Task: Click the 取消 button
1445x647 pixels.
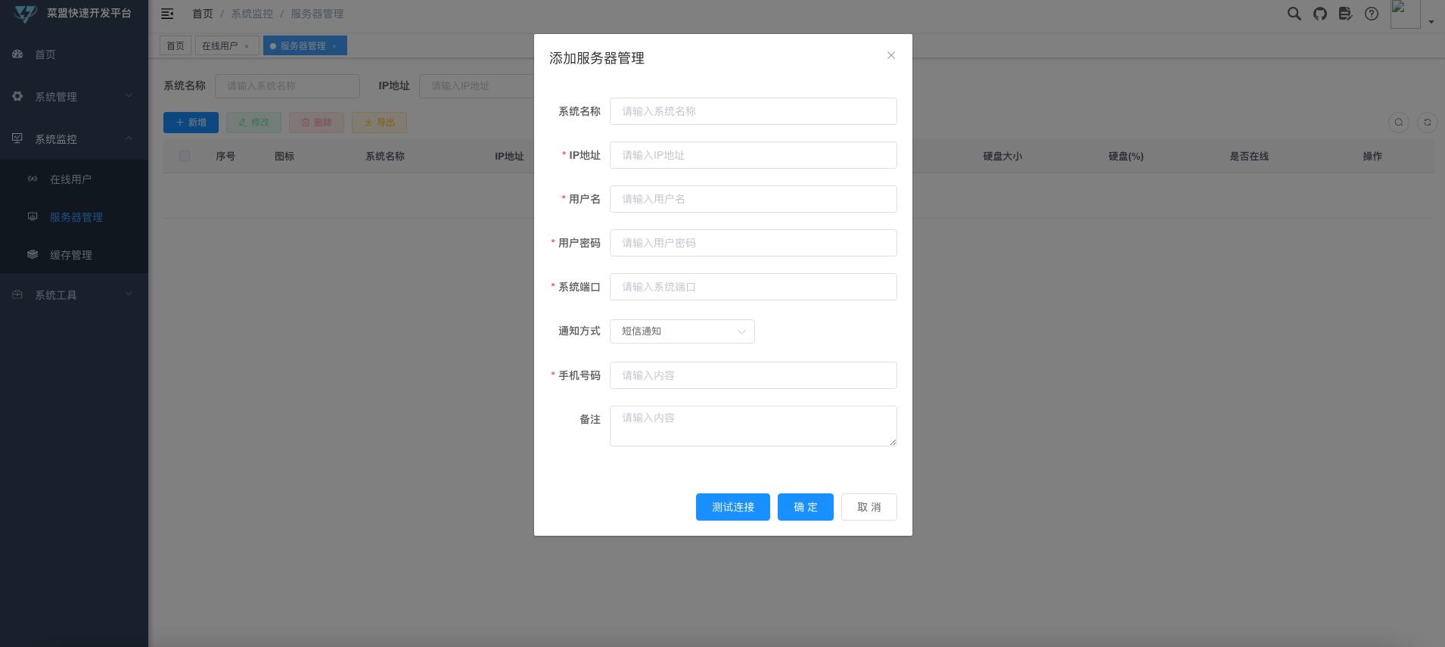Action: coord(869,507)
